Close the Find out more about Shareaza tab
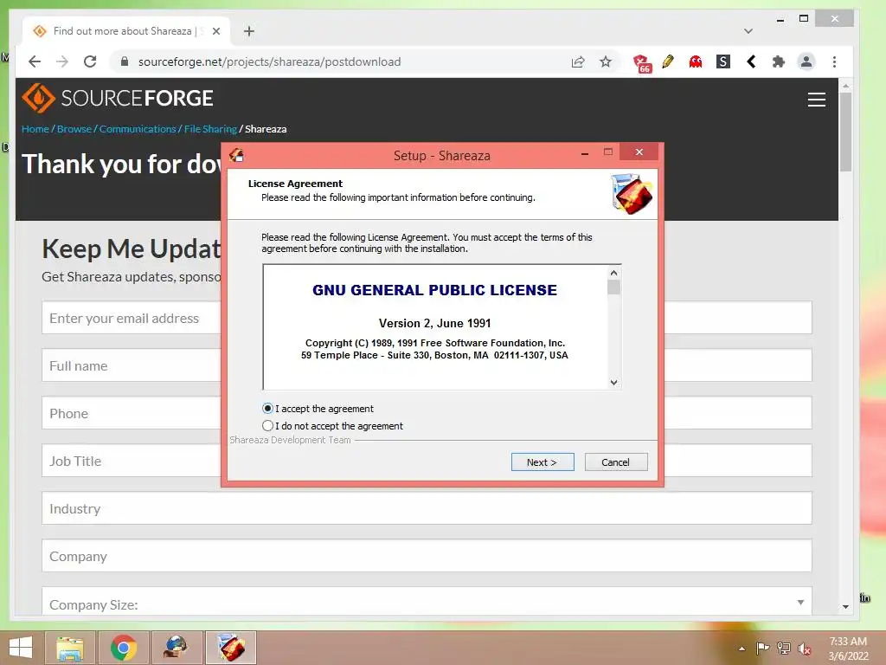The image size is (886, 665). 215,31
